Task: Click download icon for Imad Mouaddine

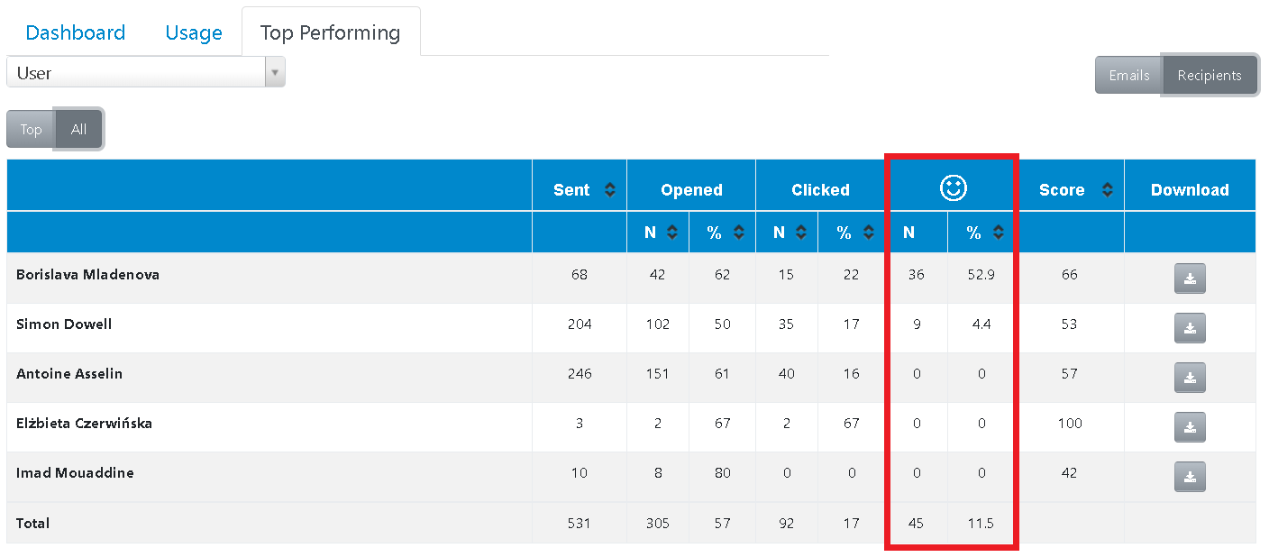Action: click(1190, 477)
